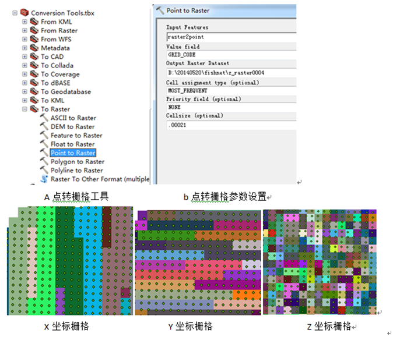
Task: Expand the From Raster toolset
Action: [24, 30]
